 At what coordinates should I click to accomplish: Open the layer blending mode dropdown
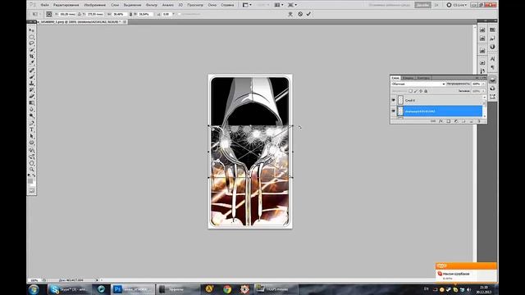point(418,84)
